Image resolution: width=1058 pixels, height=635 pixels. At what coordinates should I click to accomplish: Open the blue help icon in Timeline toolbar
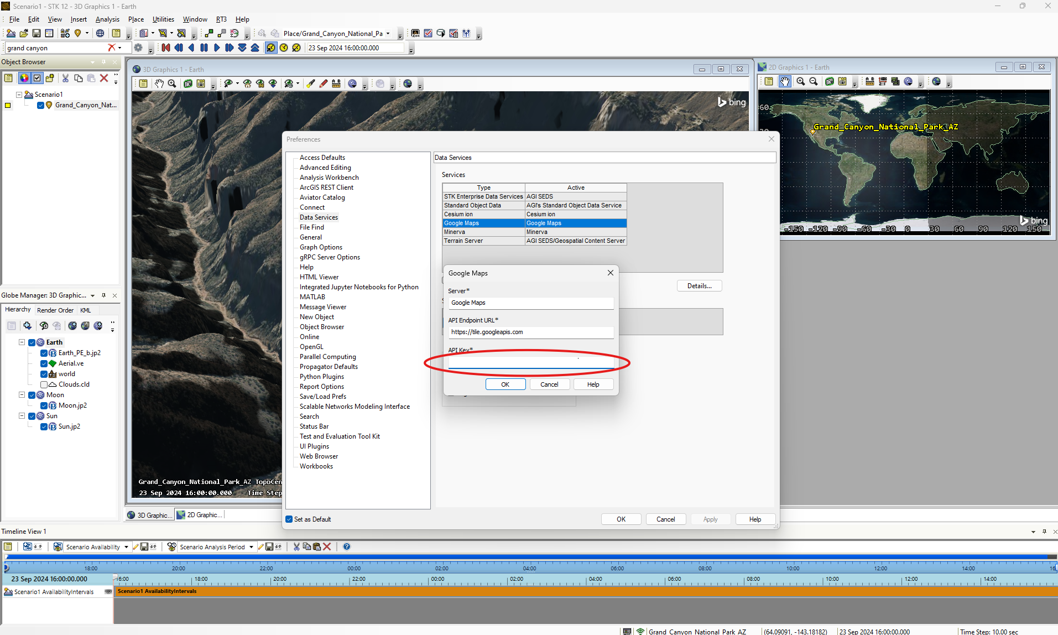[347, 546]
